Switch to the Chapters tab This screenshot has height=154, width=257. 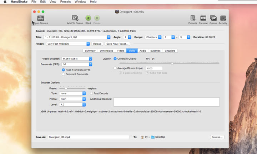[x=170, y=50]
